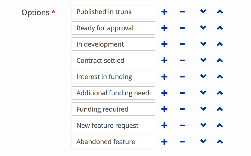
Task: Click the Published in trunk text field
Action: tap(113, 12)
